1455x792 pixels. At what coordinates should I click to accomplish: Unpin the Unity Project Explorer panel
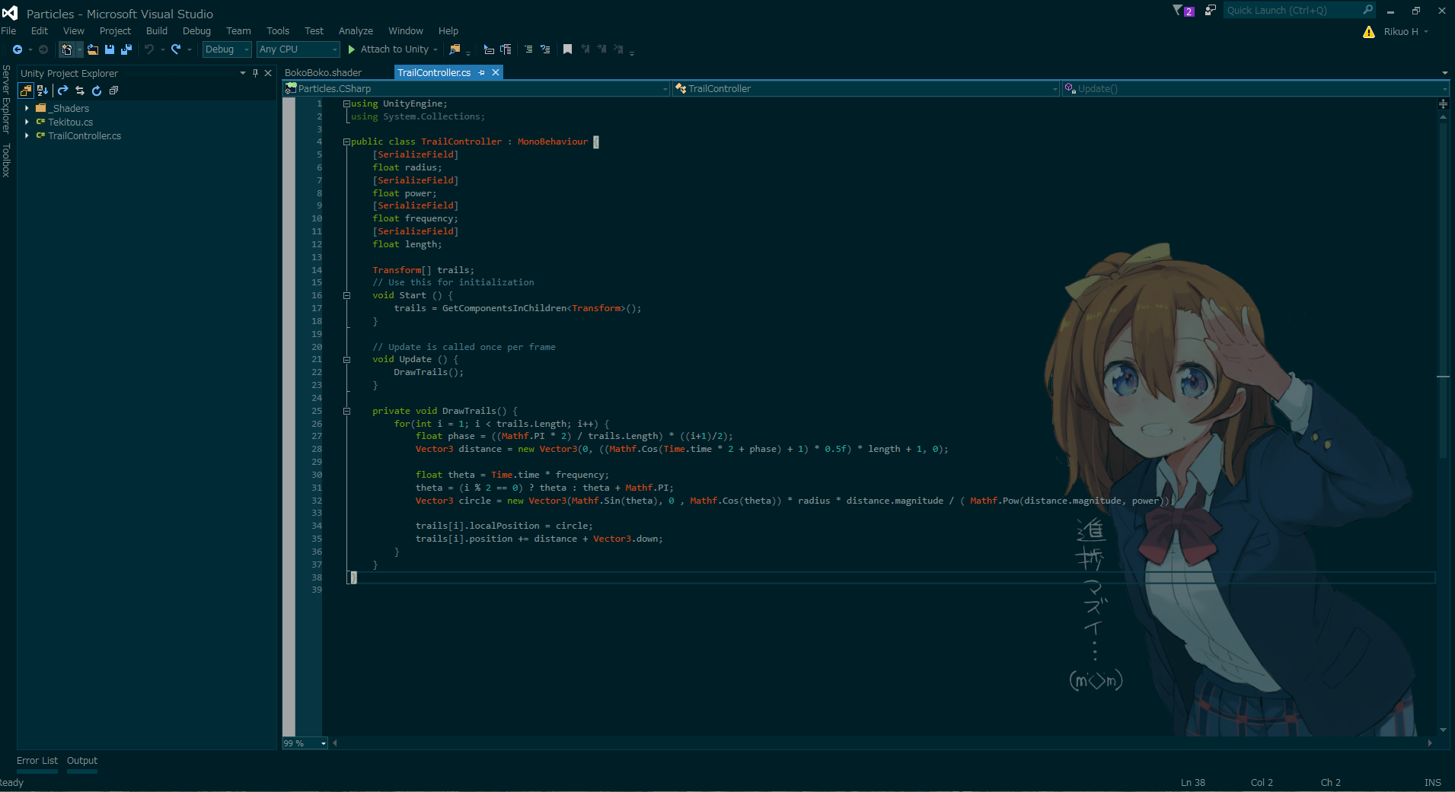tap(255, 73)
